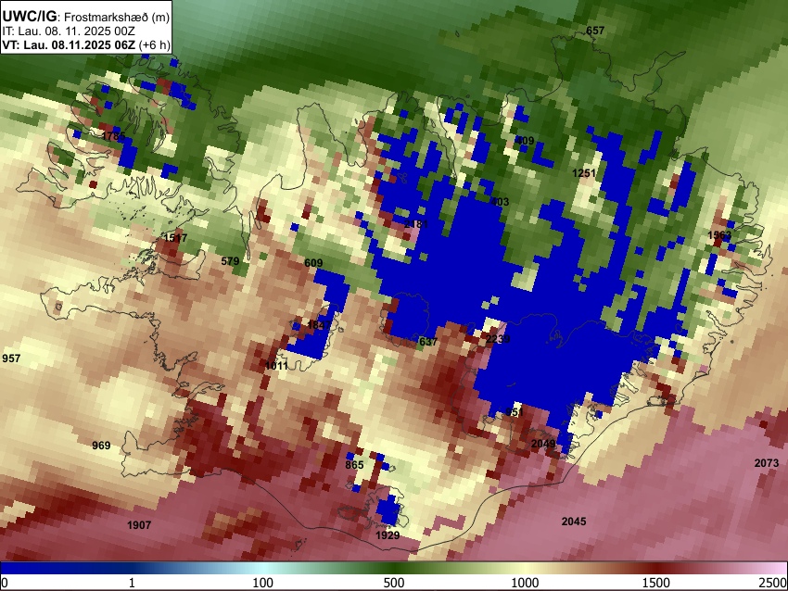
Task: Click the 1563 label
Action: tap(719, 235)
